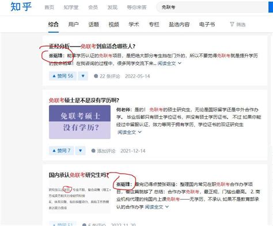
Task: Select the 综合 results tab
Action: [54, 25]
